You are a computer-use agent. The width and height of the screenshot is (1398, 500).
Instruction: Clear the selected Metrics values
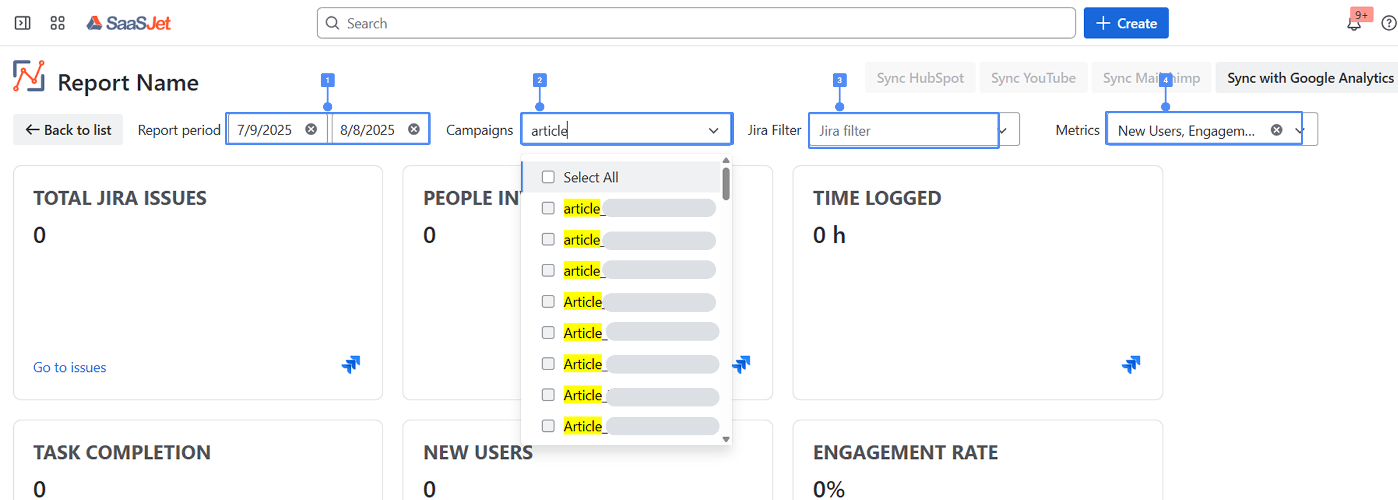1277,130
